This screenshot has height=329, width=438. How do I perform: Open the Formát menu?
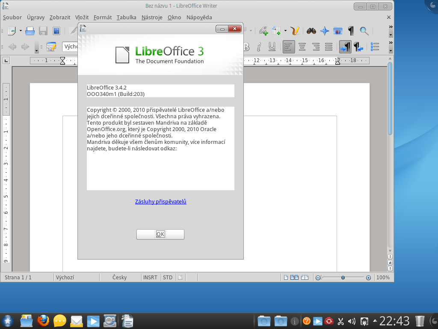pyautogui.click(x=103, y=17)
